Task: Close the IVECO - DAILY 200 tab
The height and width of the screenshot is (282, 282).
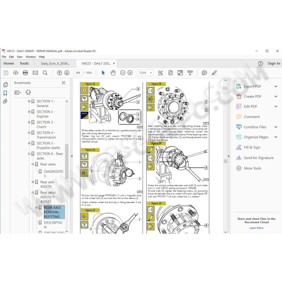Action: pos(114,64)
